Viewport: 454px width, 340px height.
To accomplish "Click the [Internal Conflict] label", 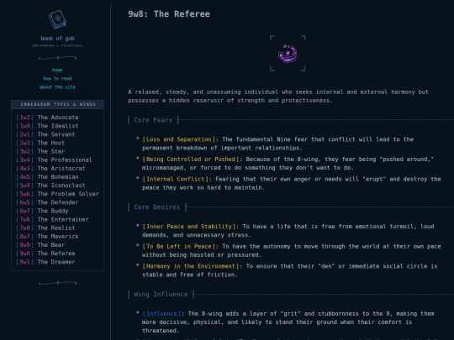I will 175,180.
